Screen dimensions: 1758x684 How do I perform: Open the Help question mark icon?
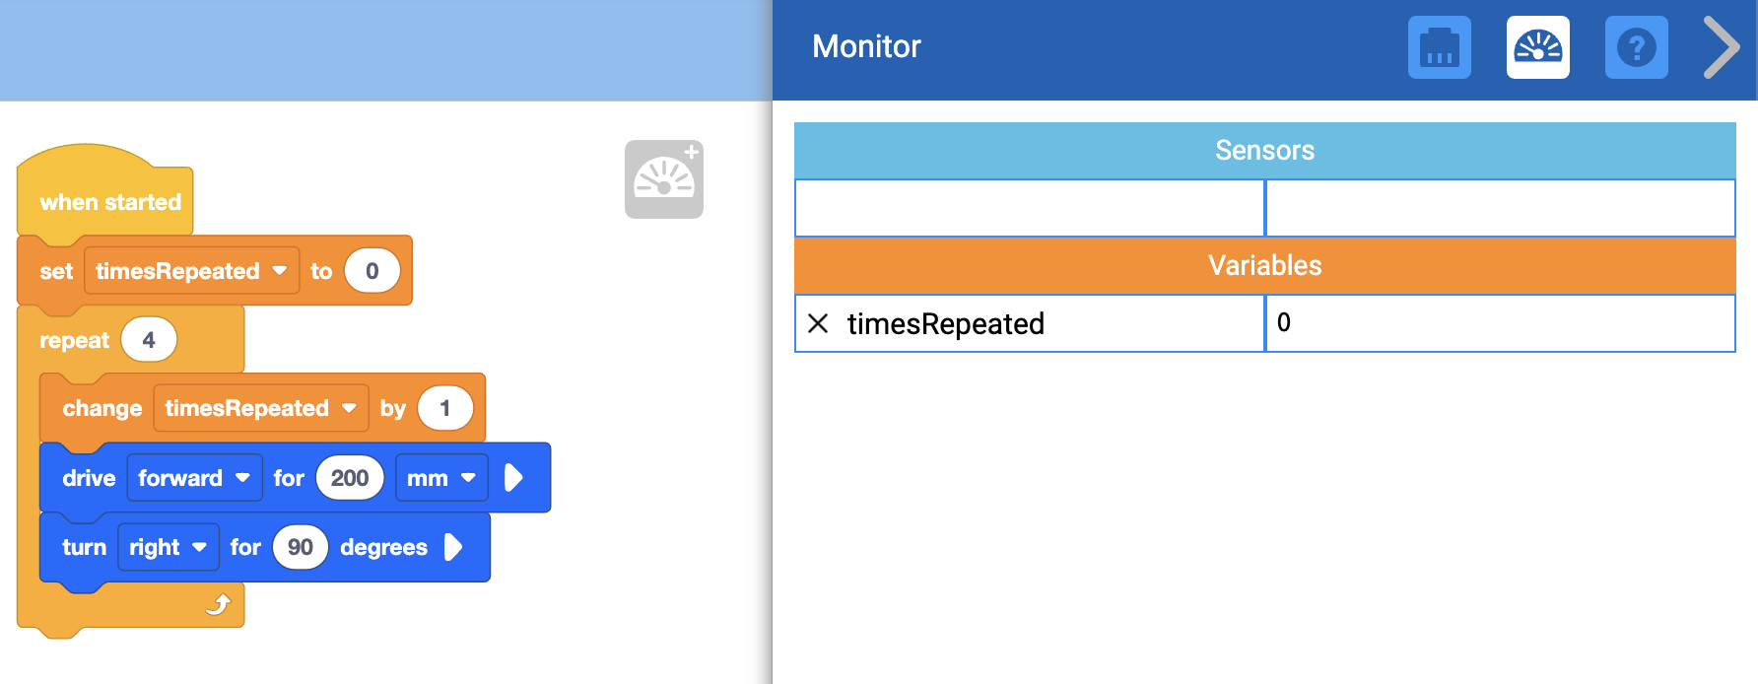click(1636, 47)
